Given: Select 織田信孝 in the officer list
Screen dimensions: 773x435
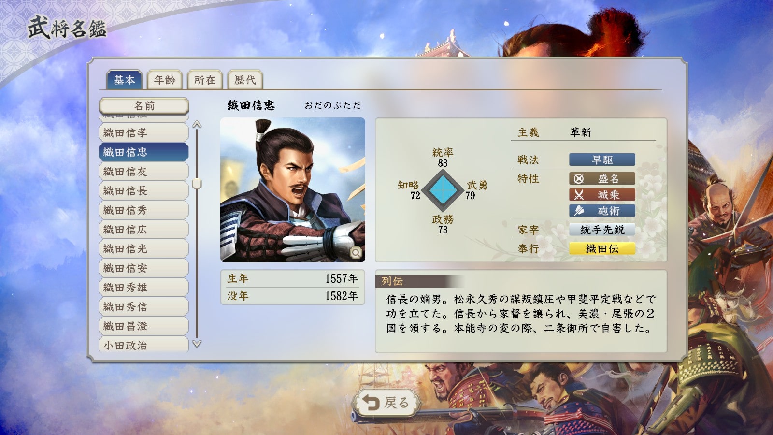Looking at the screenshot, I should point(143,133).
